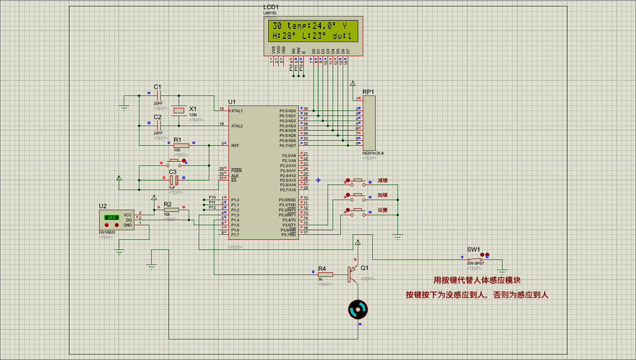Screen dimensions: 636x360
Task: Activate the reset push button actuator above C3
Action: click(x=184, y=161)
